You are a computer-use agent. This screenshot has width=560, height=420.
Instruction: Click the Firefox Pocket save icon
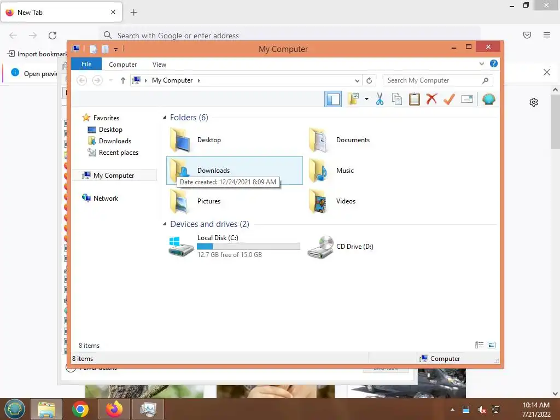[527, 35]
